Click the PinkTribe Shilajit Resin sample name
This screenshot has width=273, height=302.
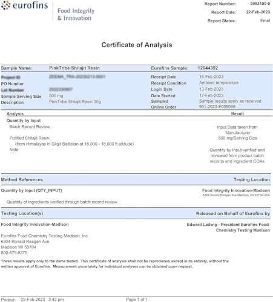coord(74,68)
